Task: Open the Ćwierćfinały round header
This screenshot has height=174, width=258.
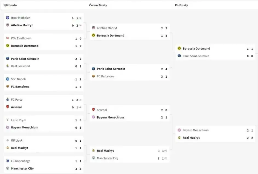Action: tap(97, 5)
